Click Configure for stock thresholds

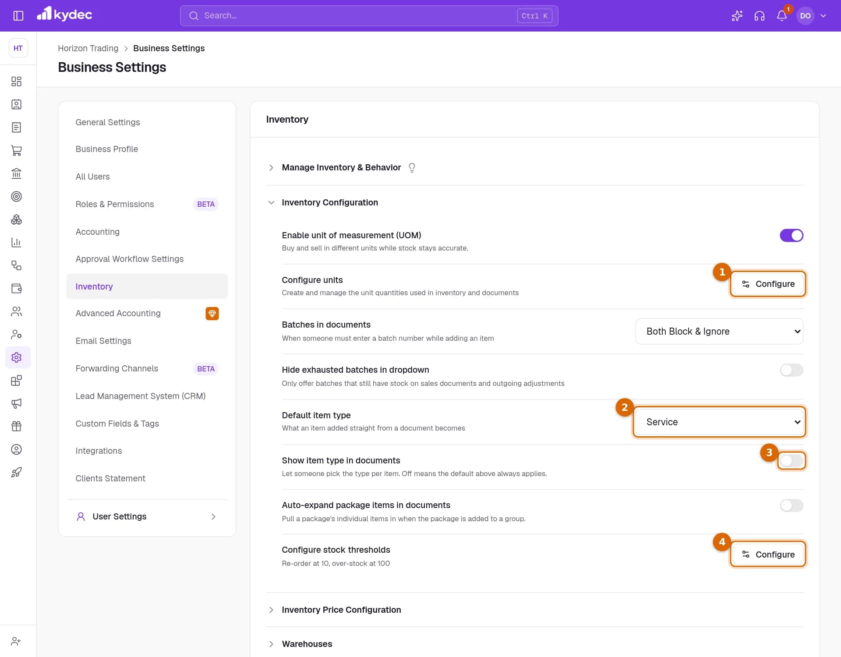768,555
